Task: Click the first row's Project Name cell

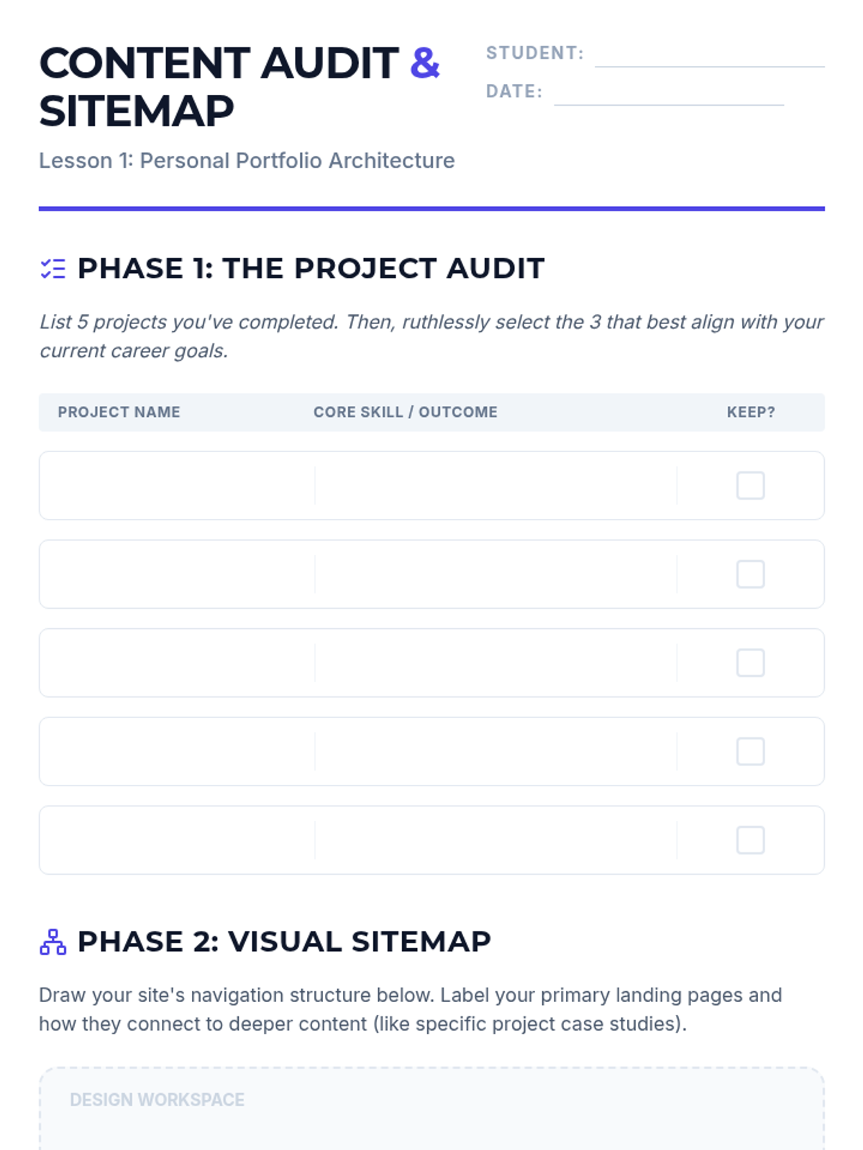Action: (178, 485)
